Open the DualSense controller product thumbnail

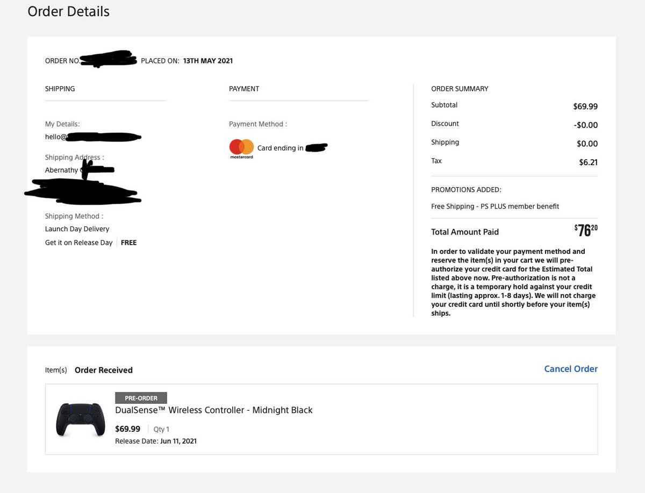click(x=81, y=419)
